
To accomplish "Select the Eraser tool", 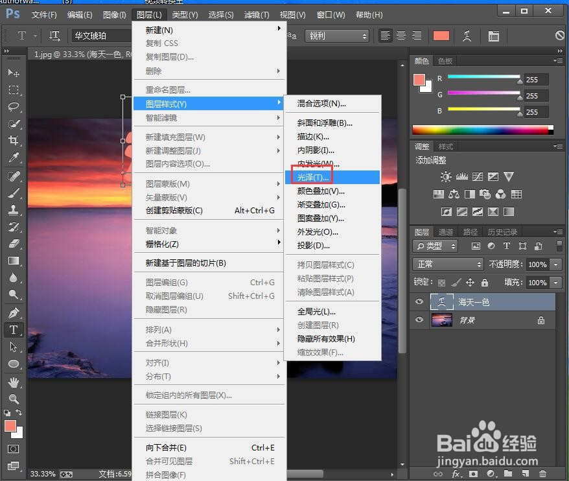I will coord(14,244).
